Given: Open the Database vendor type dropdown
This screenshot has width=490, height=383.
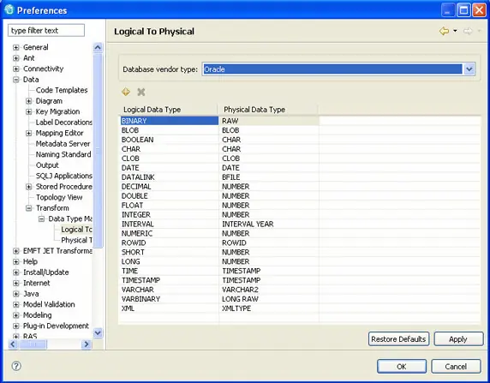Looking at the screenshot, I should pyautogui.click(x=469, y=69).
